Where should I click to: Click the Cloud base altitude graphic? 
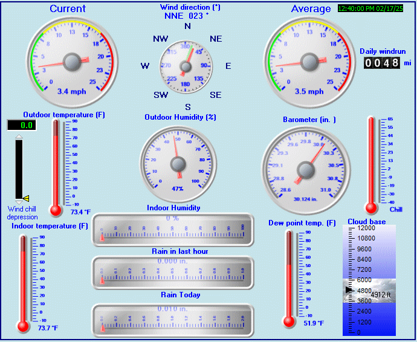(368, 280)
